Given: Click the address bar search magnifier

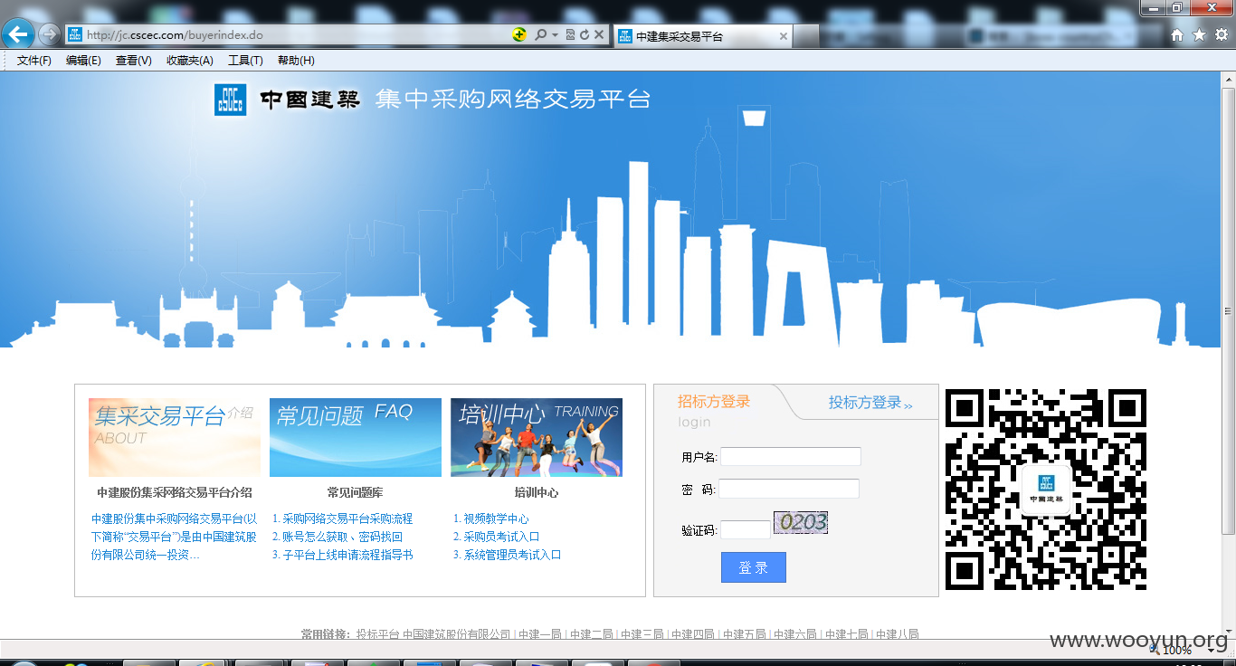Looking at the screenshot, I should tap(540, 34).
